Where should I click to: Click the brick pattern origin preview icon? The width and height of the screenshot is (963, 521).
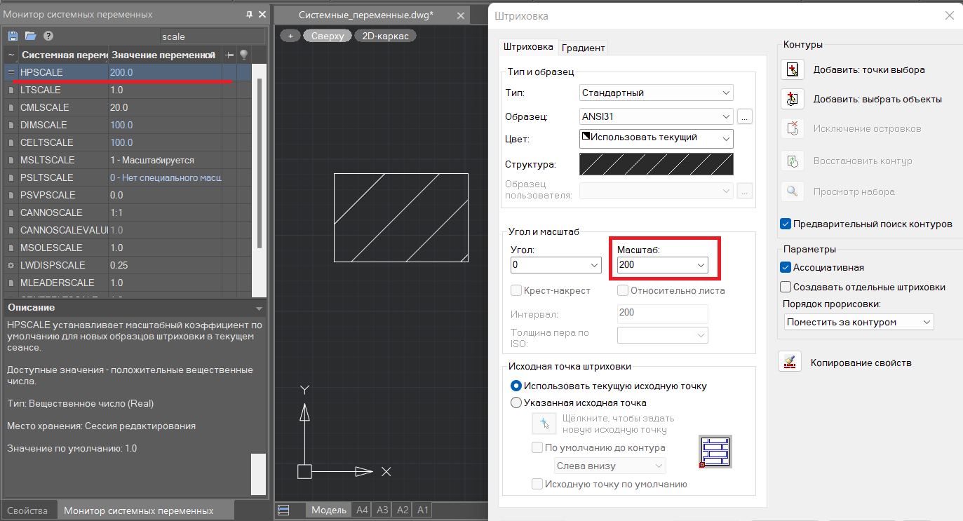715,452
